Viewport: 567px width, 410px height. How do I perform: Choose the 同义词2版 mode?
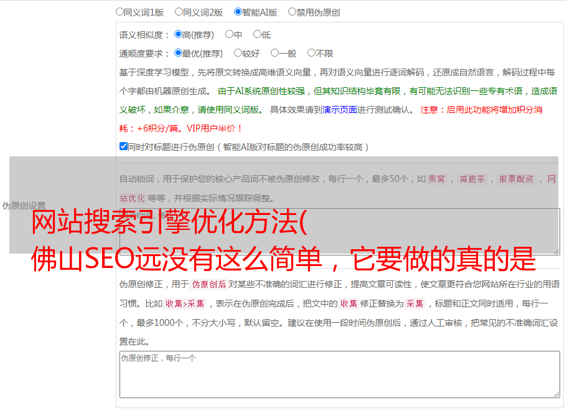tap(179, 11)
